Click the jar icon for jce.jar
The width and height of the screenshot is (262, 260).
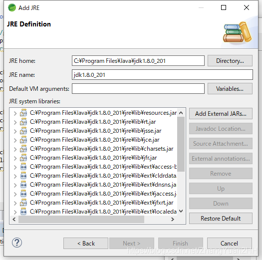[x=23, y=140]
